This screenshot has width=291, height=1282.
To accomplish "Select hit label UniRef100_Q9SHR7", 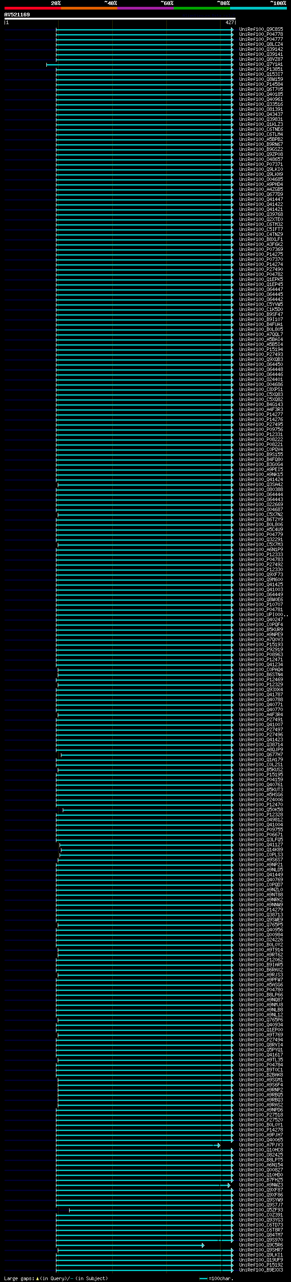I will pos(261,1250).
